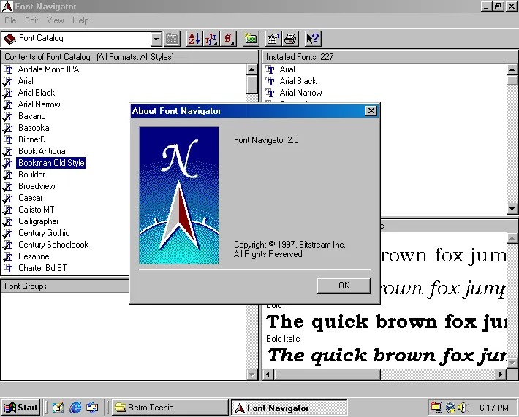Open the font properties toolbar icon
Viewport: 519px width, 417px height.
[273, 39]
